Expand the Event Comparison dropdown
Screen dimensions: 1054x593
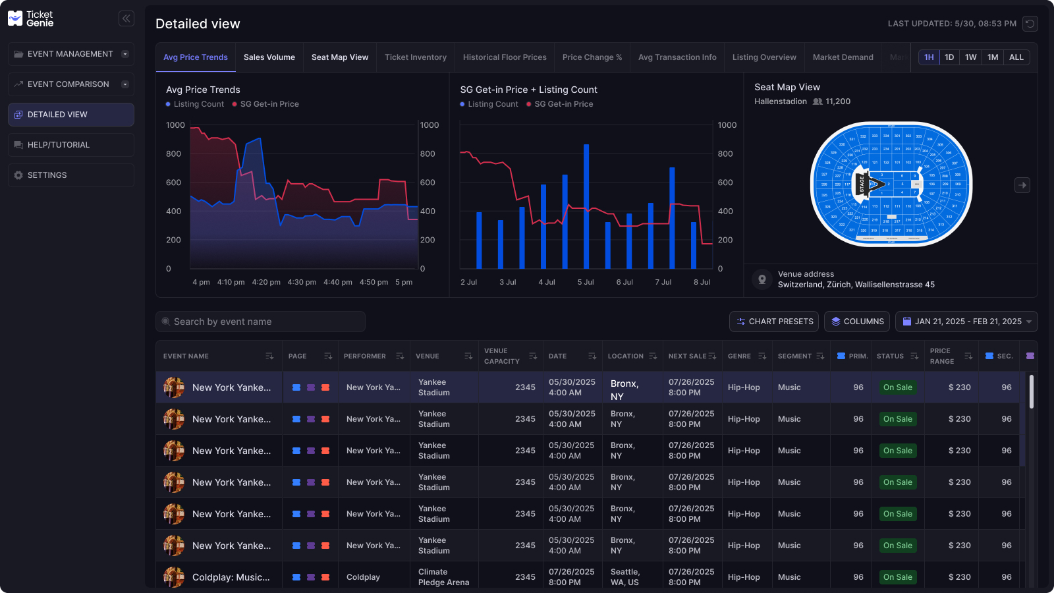pyautogui.click(x=125, y=84)
